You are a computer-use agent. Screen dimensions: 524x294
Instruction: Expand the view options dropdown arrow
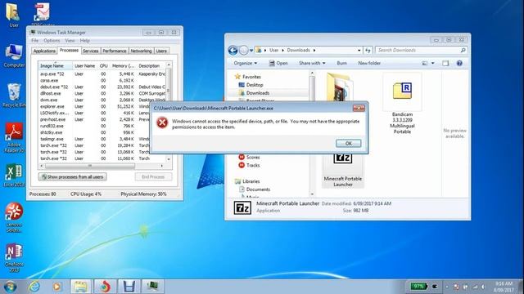[x=433, y=63]
